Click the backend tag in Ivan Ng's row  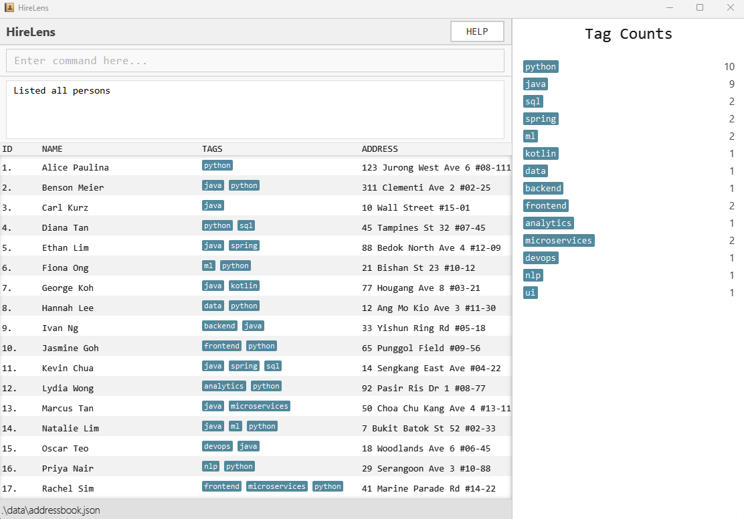coord(219,326)
